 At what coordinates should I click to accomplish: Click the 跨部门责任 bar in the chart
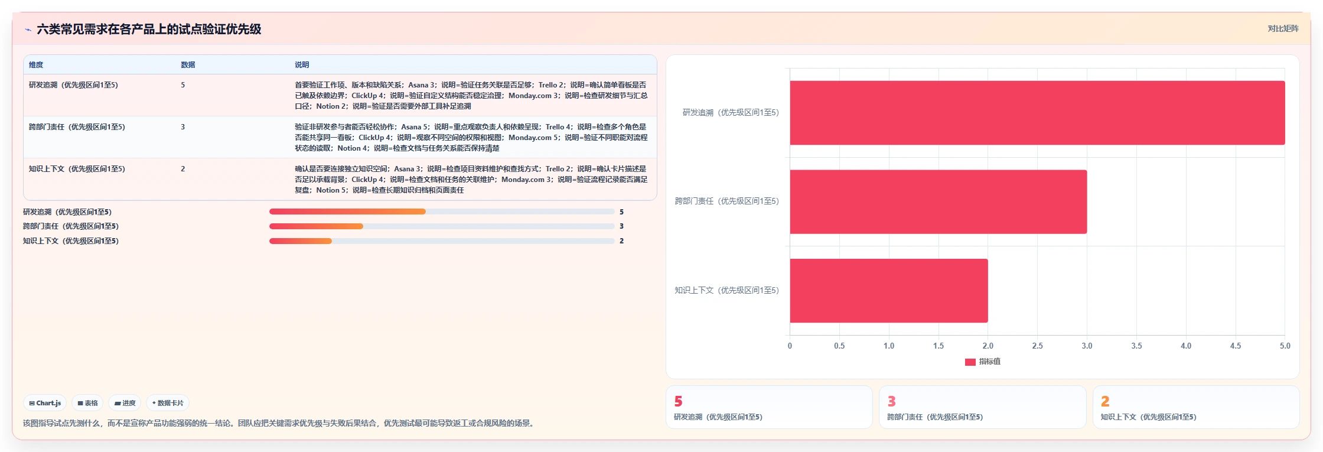[939, 201]
